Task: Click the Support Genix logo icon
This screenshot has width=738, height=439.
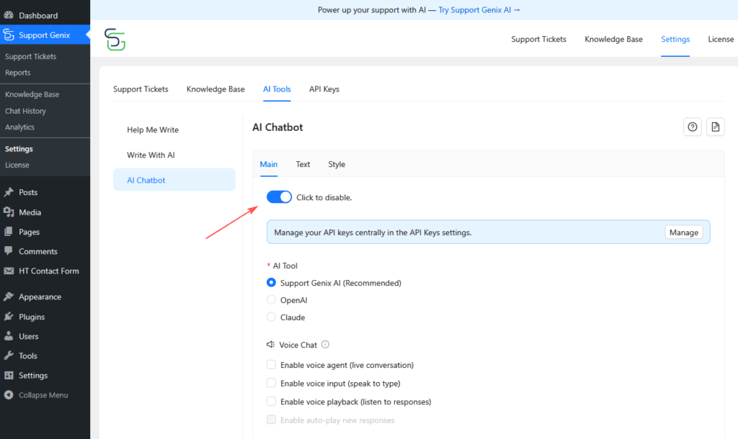Action: (x=115, y=40)
